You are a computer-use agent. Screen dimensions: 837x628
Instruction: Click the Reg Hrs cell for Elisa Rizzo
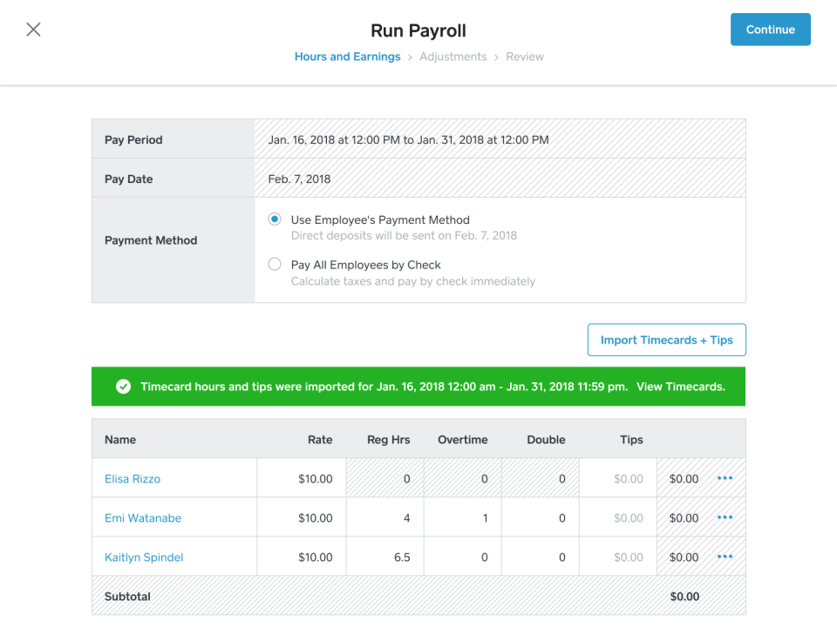pyautogui.click(x=384, y=478)
